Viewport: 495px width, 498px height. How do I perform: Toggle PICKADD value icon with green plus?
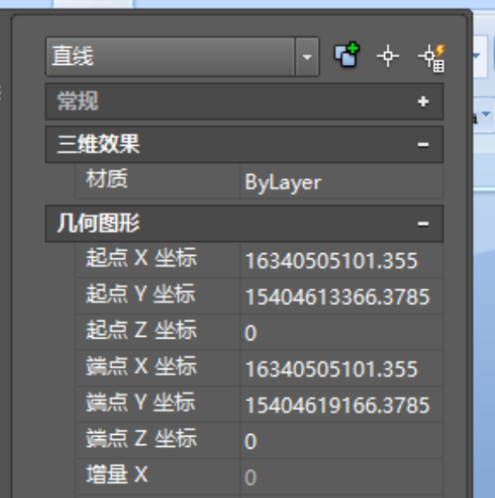click(x=346, y=54)
